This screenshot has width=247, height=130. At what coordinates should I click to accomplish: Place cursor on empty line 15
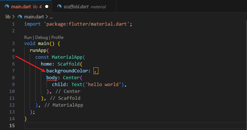coord(136,126)
